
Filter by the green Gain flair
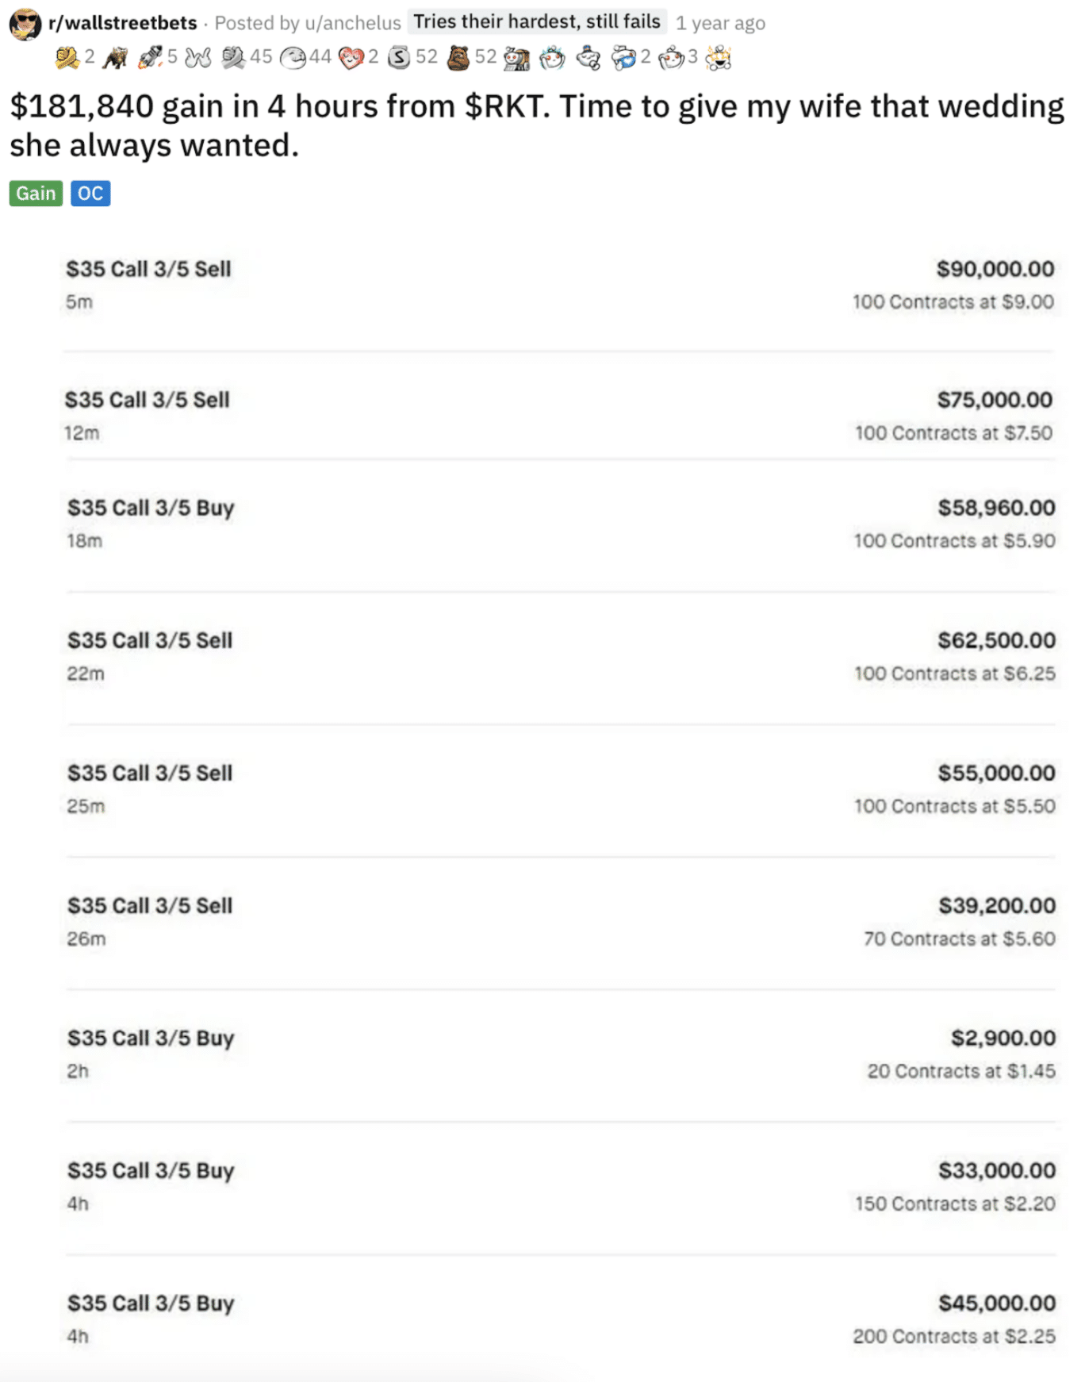[x=36, y=194]
